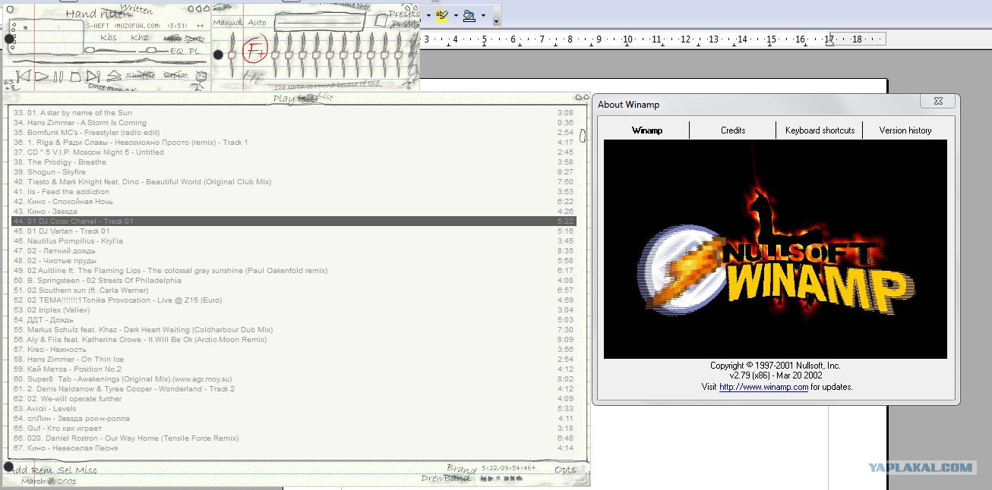Click the playlist window close buttons at top right

click(583, 97)
